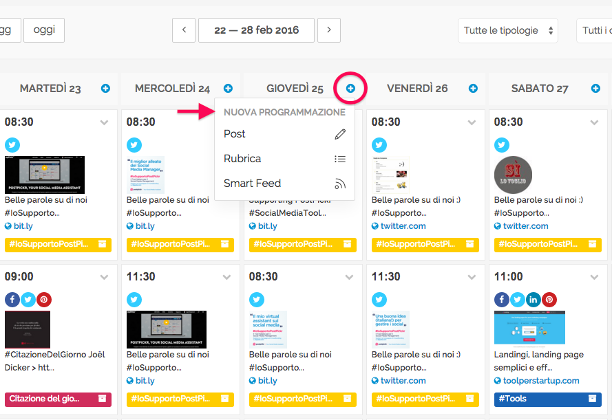Expand Martedì 09:00 post options chevron
The image size is (612, 420).
coord(104,277)
